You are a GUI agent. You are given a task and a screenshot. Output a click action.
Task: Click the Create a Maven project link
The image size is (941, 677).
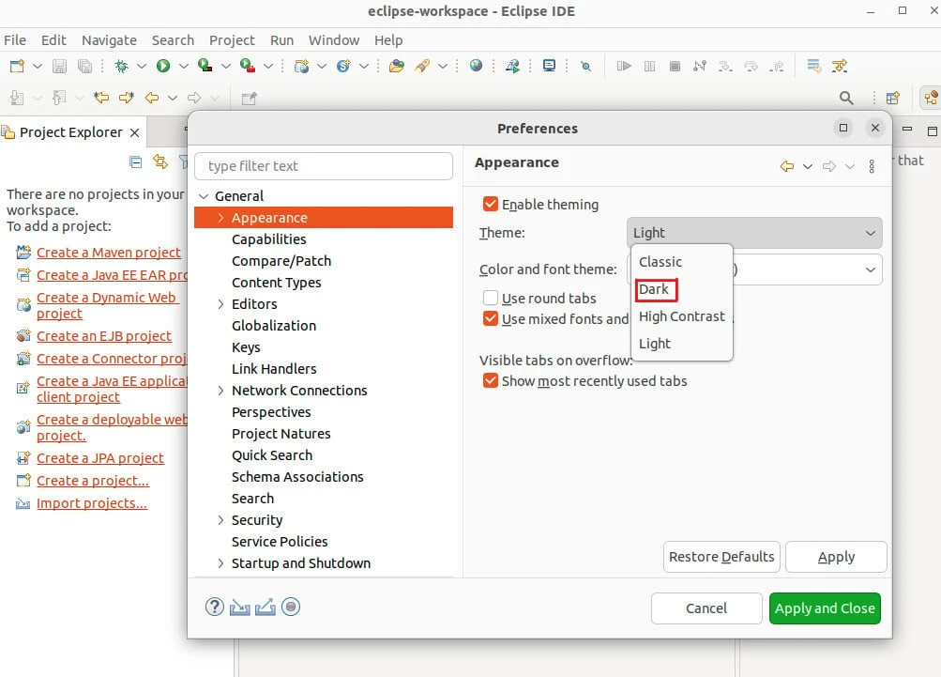[x=109, y=253]
